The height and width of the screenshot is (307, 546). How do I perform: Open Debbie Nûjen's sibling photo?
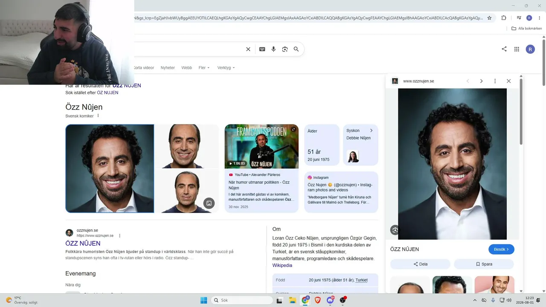353,156
